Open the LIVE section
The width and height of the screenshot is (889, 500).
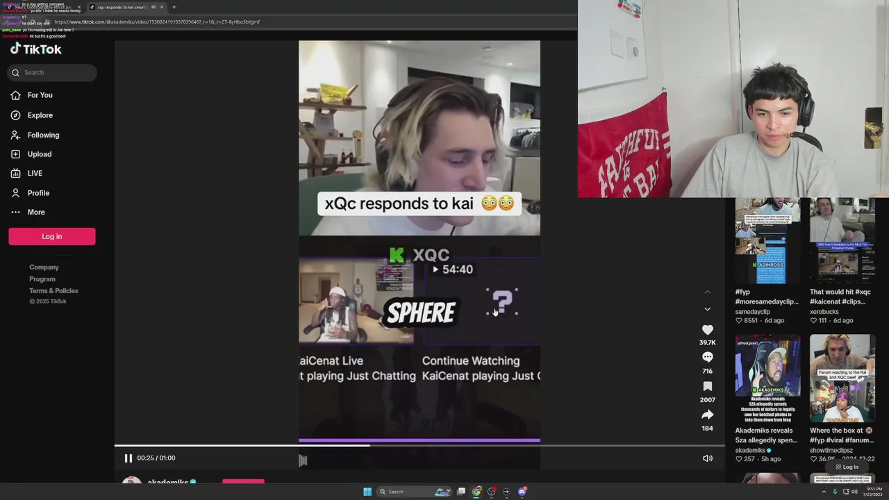point(26,173)
